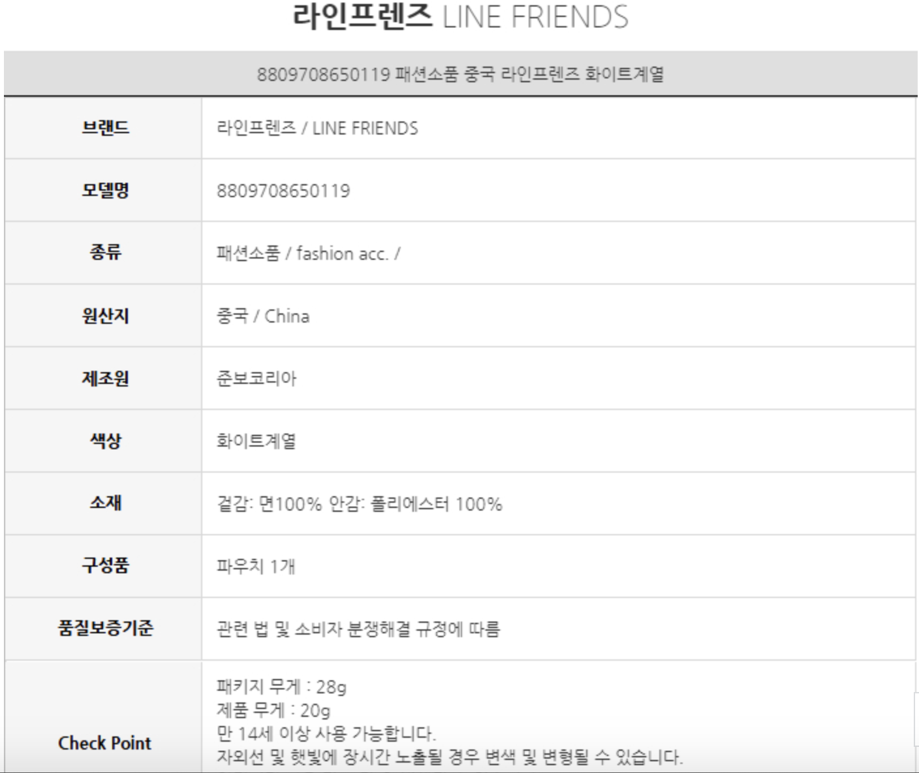Click the 브랜드 row label
919x773 pixels.
pyautogui.click(x=105, y=127)
